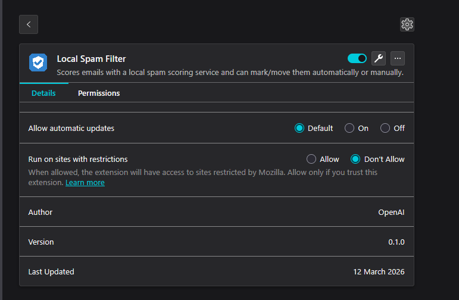Click the Version label
This screenshot has width=459, height=300.
[x=41, y=242]
